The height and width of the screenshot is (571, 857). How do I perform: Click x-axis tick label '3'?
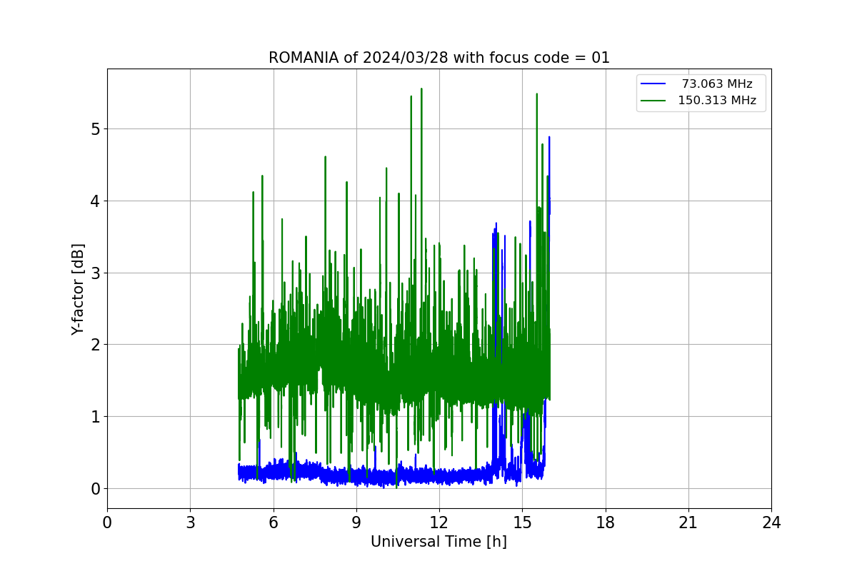[190, 522]
